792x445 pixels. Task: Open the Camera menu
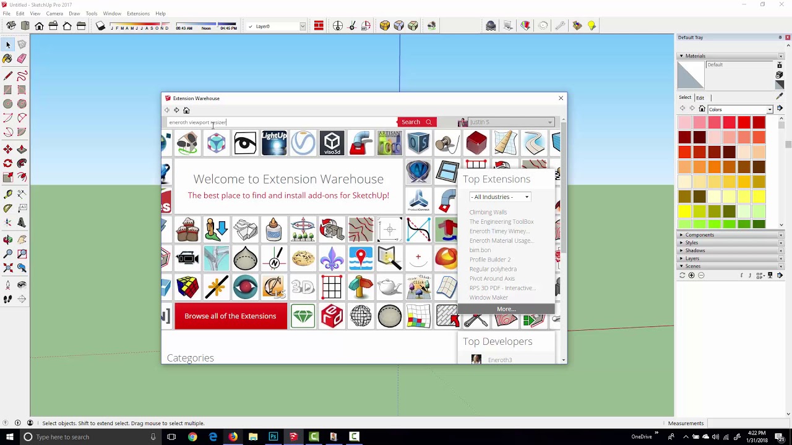54,14
